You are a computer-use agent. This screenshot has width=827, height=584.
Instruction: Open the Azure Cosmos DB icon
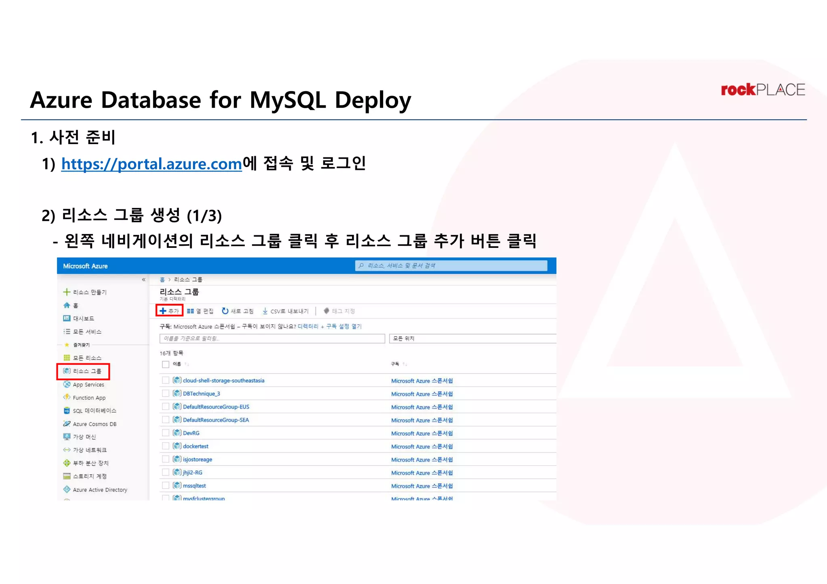pyautogui.click(x=67, y=424)
